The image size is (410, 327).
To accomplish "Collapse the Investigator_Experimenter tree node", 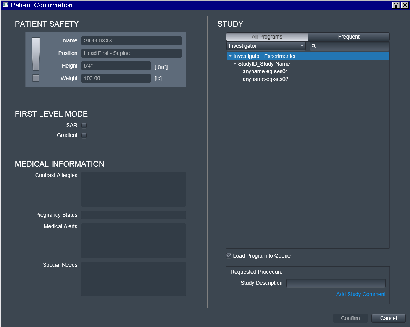I will pyautogui.click(x=230, y=56).
